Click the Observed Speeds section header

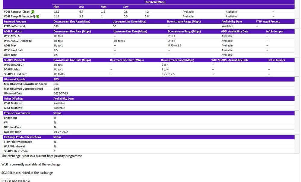[14, 79]
